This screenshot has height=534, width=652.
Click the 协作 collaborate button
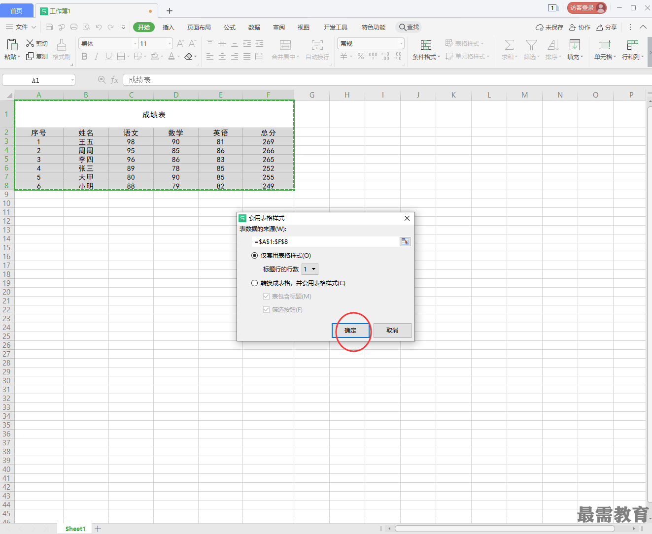pos(580,27)
